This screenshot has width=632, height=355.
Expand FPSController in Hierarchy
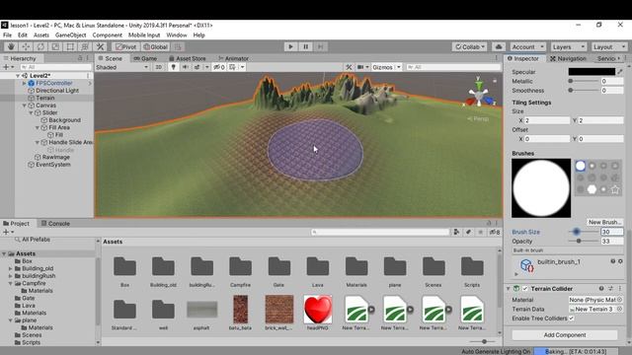(x=24, y=83)
